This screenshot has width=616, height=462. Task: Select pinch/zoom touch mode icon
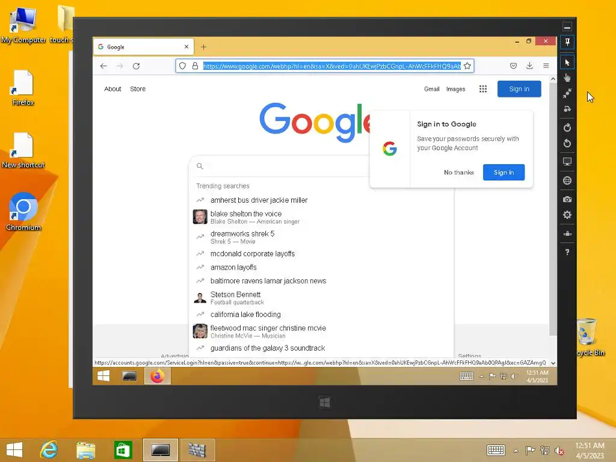[x=567, y=93]
